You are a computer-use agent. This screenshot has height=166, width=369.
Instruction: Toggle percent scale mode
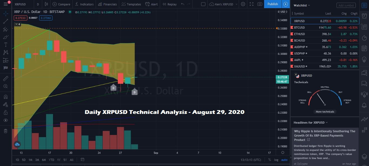point(269,160)
